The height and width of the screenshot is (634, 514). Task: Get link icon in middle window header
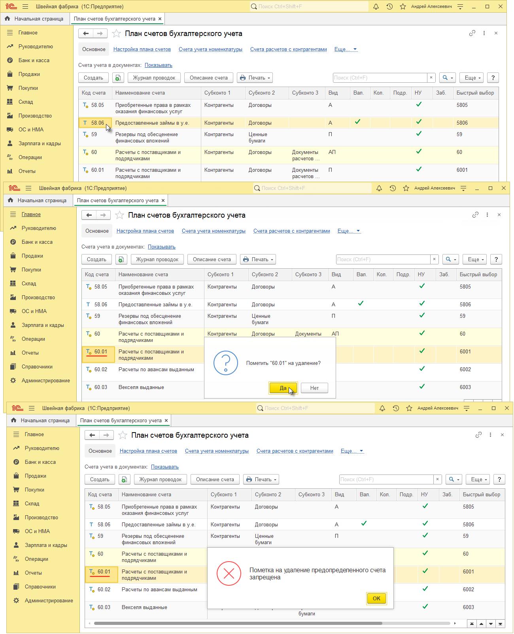475,215
